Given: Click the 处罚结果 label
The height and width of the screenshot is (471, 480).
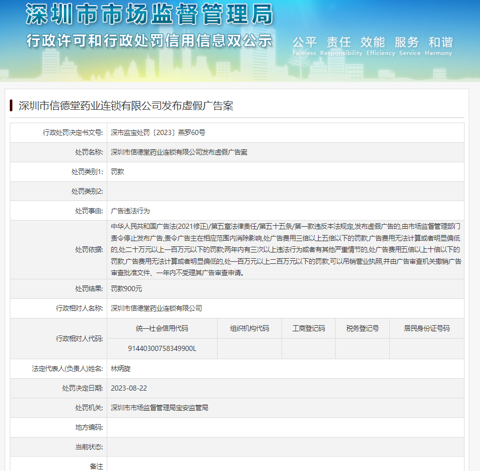Looking at the screenshot, I should pos(89,289).
